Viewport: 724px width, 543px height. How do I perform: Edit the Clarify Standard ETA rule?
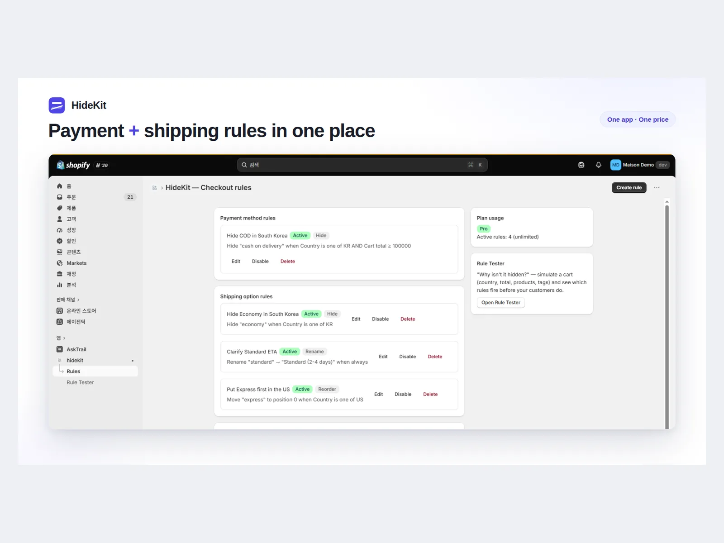coord(383,357)
